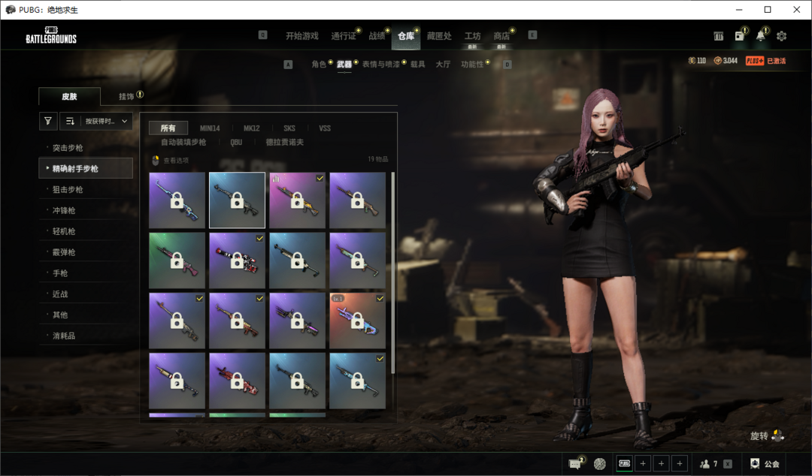Viewport: 812px width, 476px height.
Task: Open the news page icon
Action: coord(740,36)
